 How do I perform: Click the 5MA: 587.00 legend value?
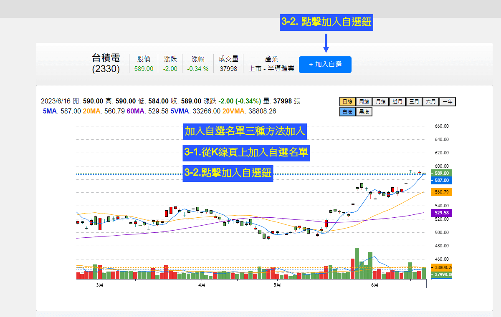tap(62, 111)
